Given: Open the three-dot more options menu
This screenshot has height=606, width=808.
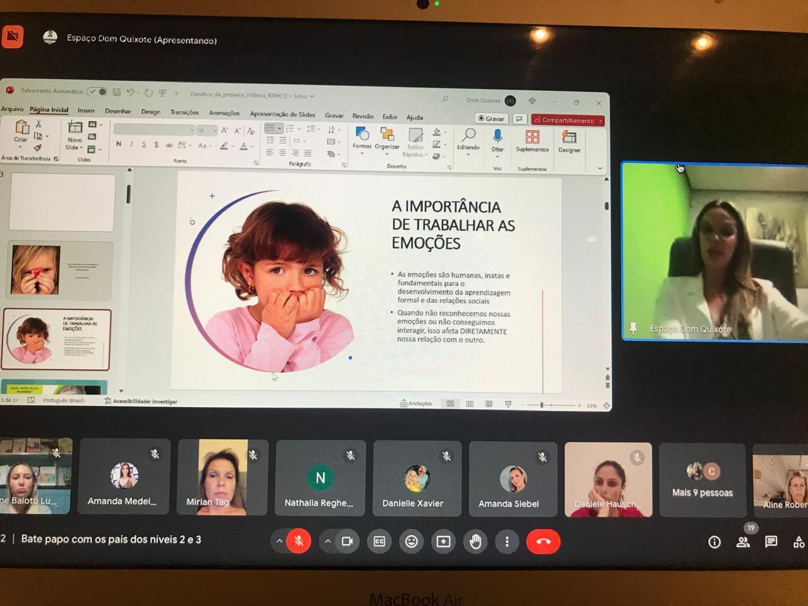Looking at the screenshot, I should 507,542.
